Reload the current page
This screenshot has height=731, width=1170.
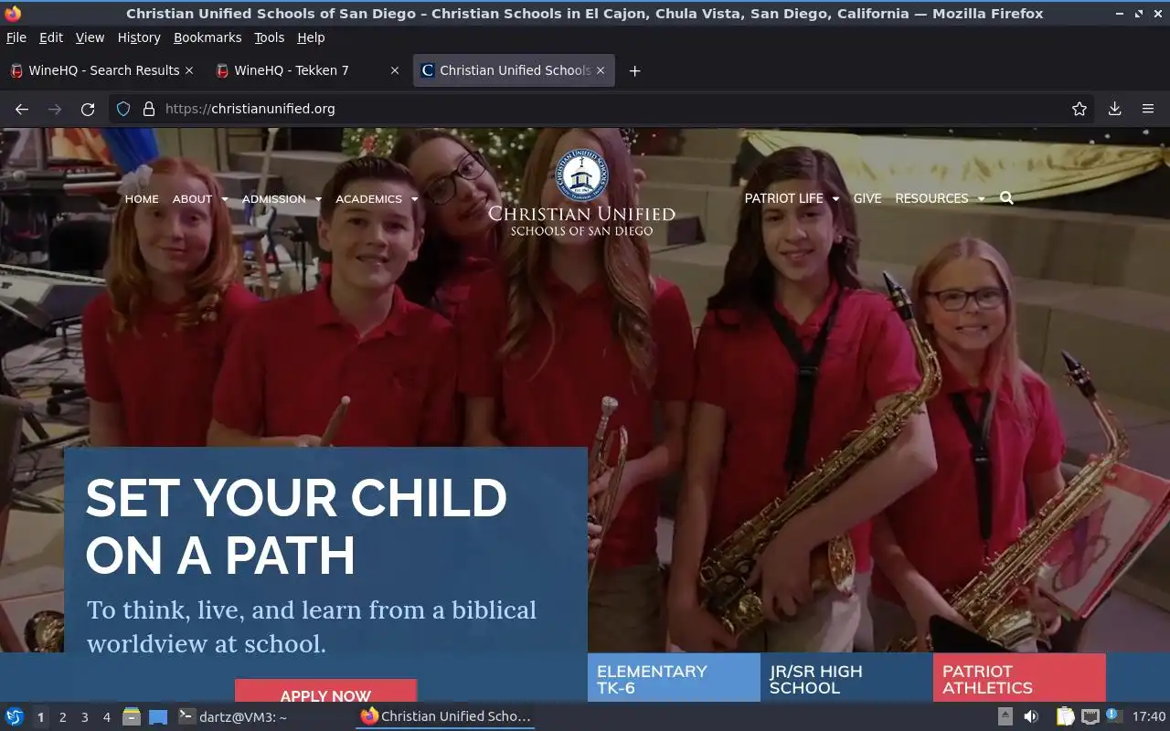point(88,109)
